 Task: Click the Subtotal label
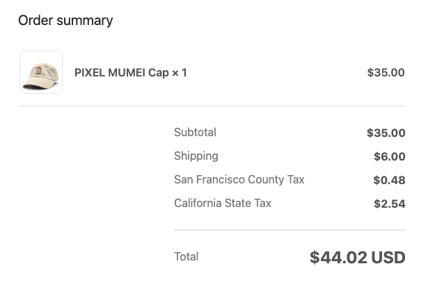click(x=195, y=132)
